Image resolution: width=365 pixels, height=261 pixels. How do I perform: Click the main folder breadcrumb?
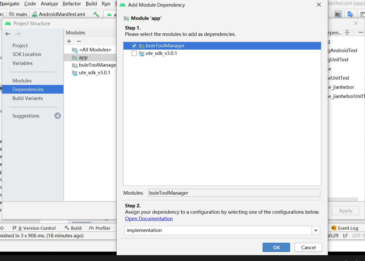pos(18,14)
